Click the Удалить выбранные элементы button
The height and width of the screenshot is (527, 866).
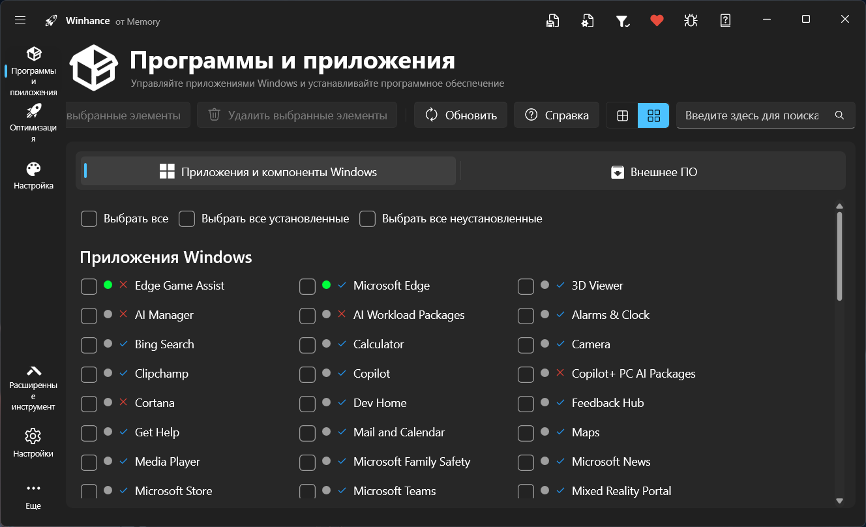[x=297, y=115]
